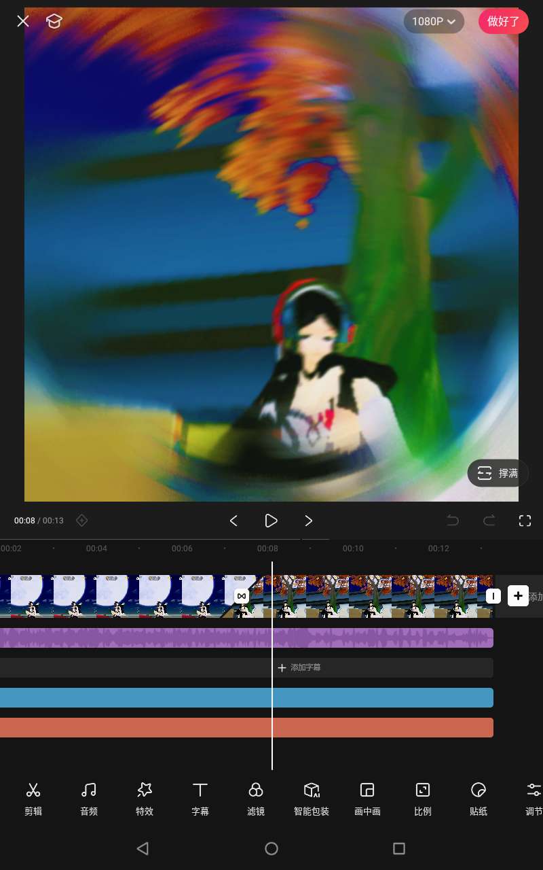Tap the Android back navigation button

pyautogui.click(x=143, y=848)
